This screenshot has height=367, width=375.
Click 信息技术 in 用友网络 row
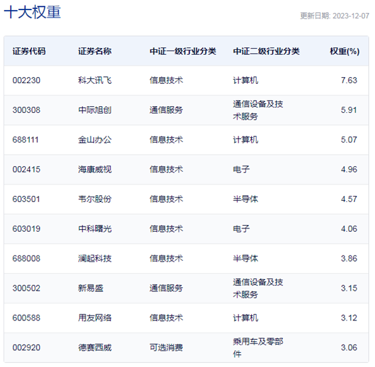point(167,318)
